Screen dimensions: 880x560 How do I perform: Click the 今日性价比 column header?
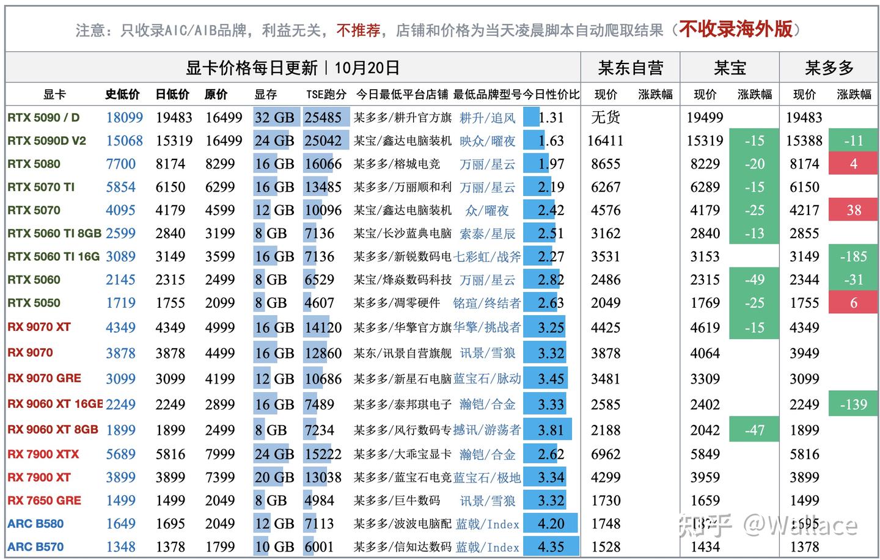tap(551, 95)
